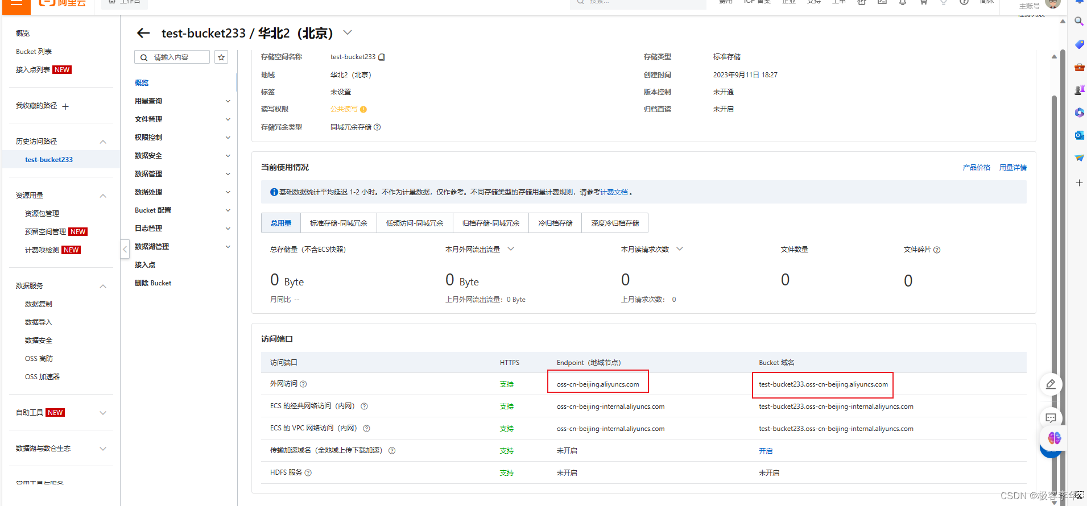Go back using the left arrow icon

143,33
